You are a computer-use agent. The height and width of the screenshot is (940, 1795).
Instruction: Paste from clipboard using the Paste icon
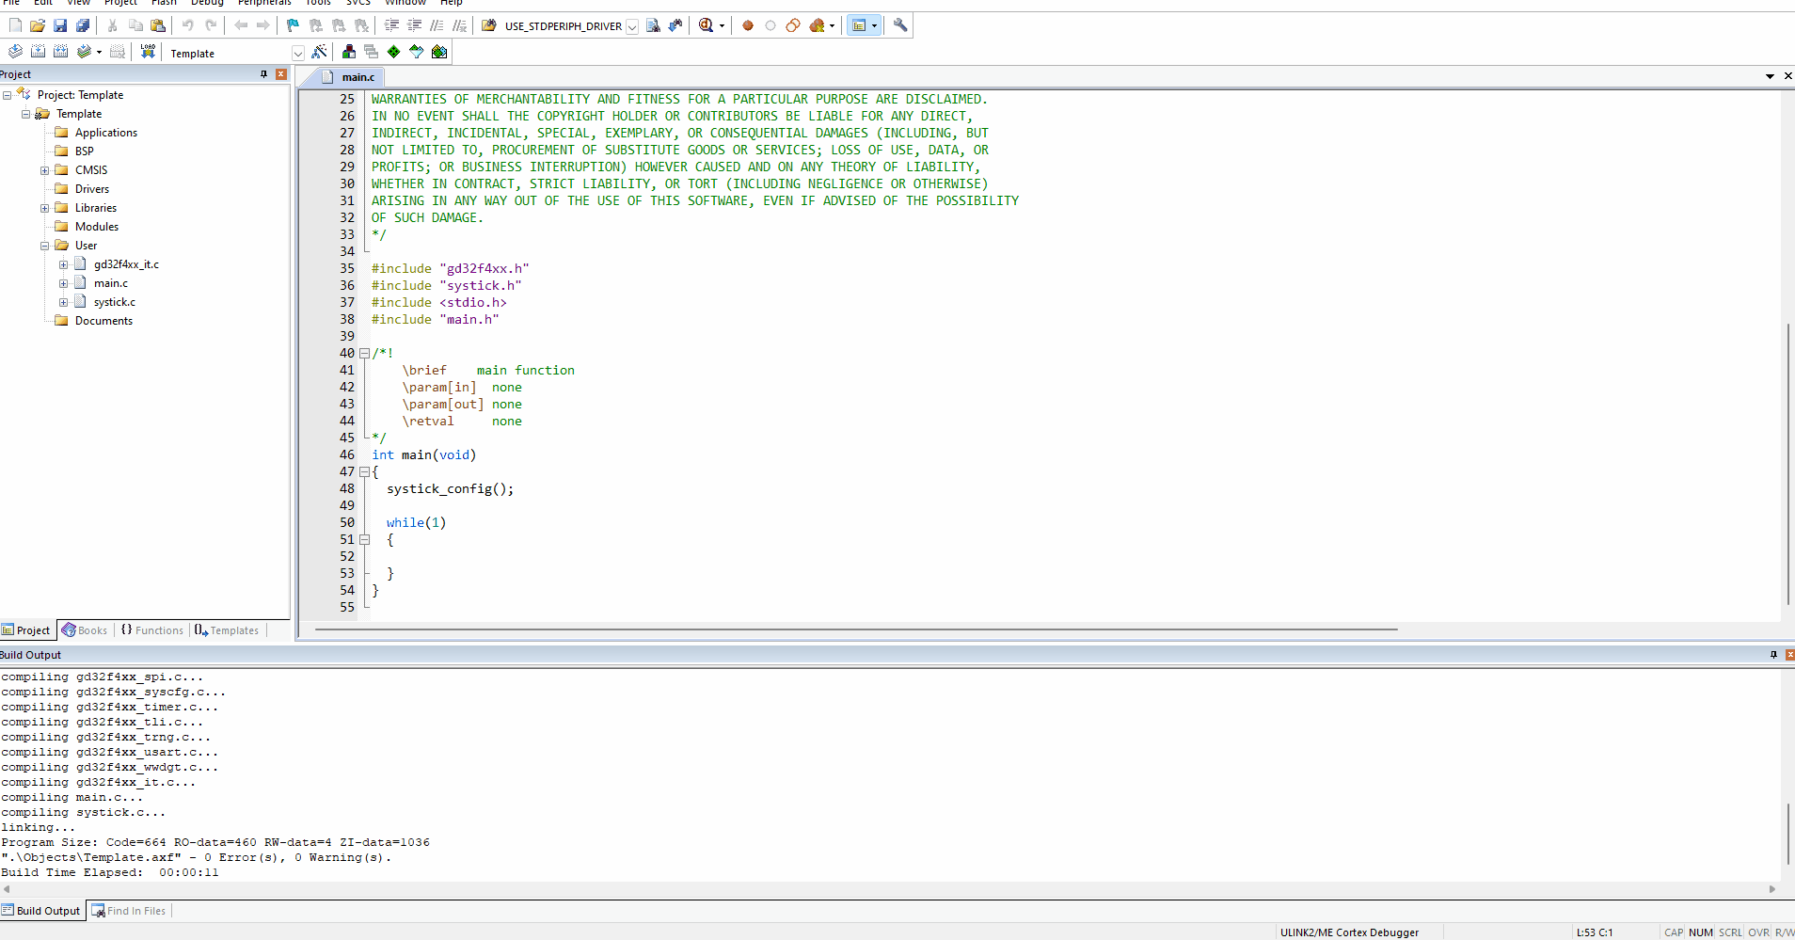tap(158, 25)
